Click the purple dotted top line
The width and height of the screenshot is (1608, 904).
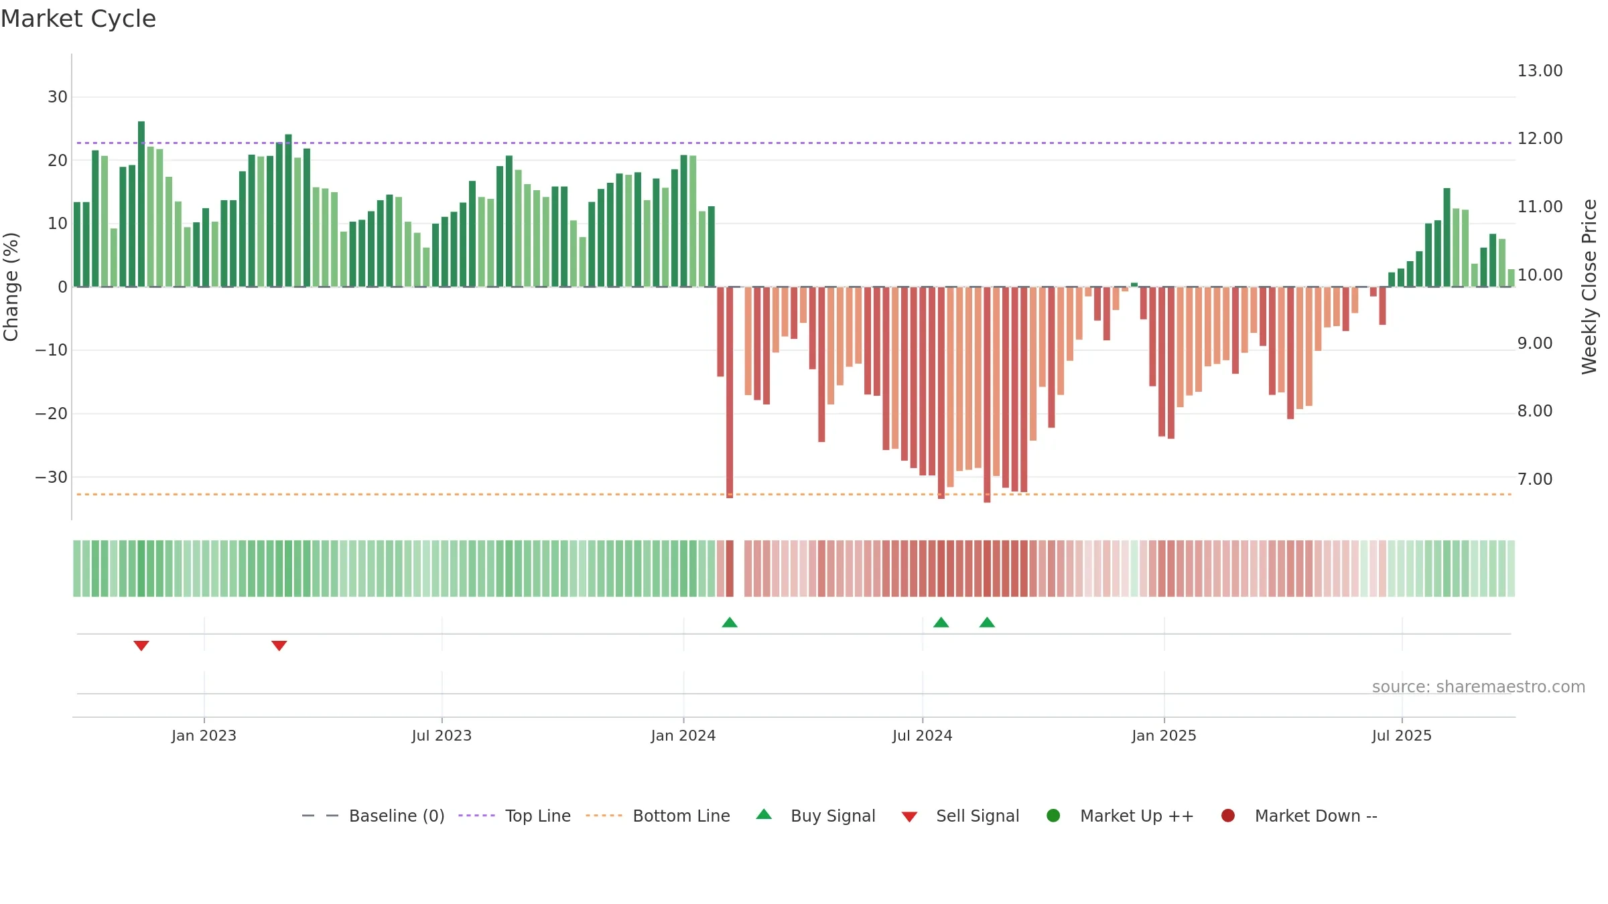click(x=794, y=143)
